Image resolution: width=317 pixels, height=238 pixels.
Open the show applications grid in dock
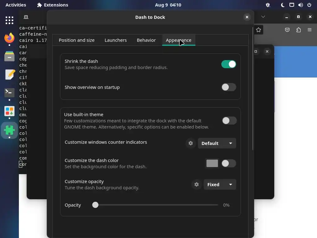(x=9, y=20)
